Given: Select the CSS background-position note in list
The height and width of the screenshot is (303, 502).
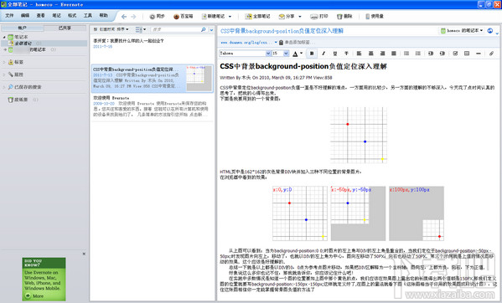Looking at the screenshot, I should tap(153, 79).
